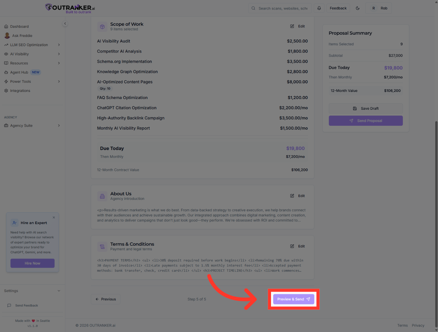Click the About Us building icon
The image size is (438, 332).
[x=102, y=196]
